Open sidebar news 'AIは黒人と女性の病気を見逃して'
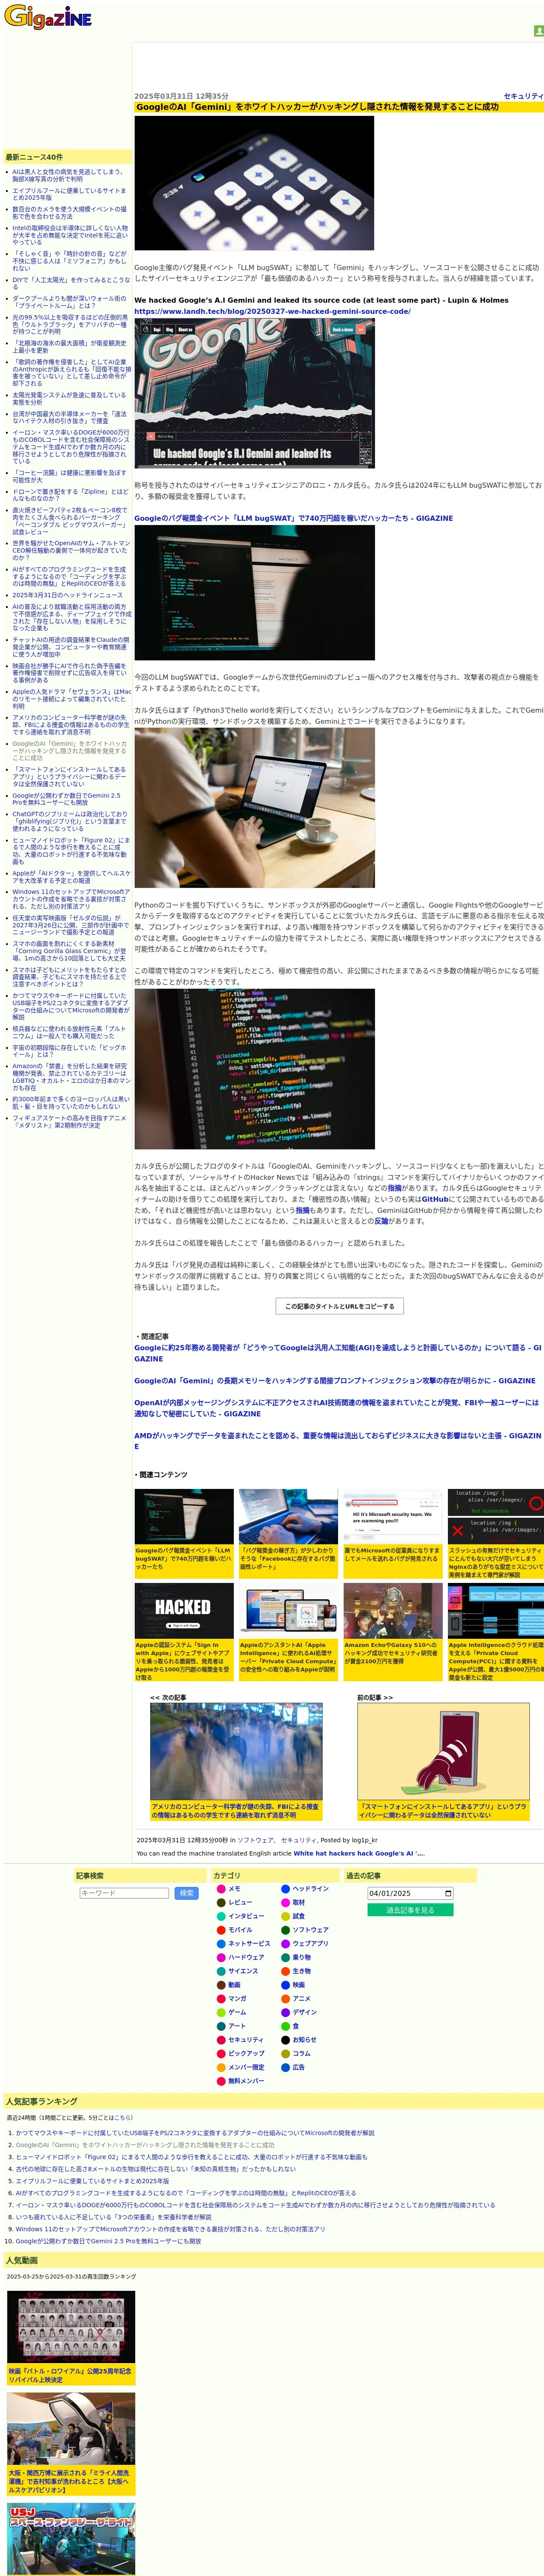Screen dimensions: 544x2576 point(69,175)
